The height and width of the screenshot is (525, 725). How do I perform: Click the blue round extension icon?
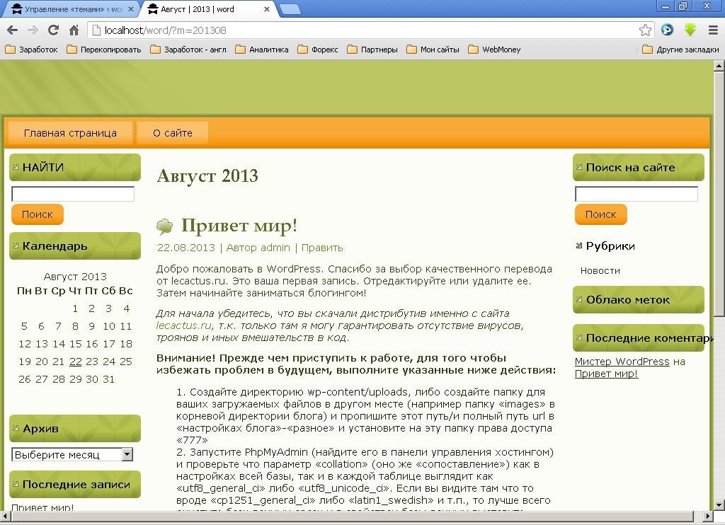[667, 30]
